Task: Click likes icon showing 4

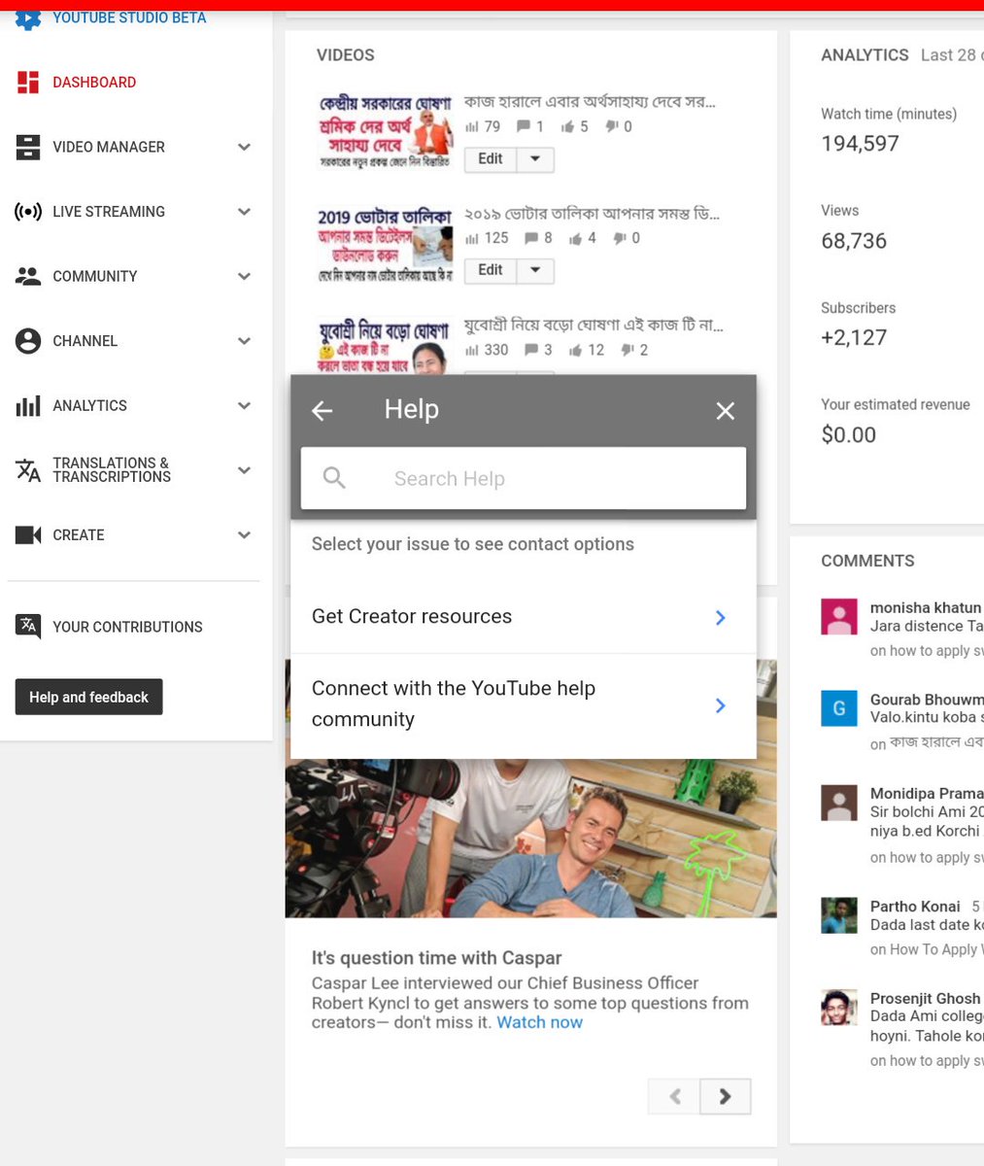Action: click(576, 238)
